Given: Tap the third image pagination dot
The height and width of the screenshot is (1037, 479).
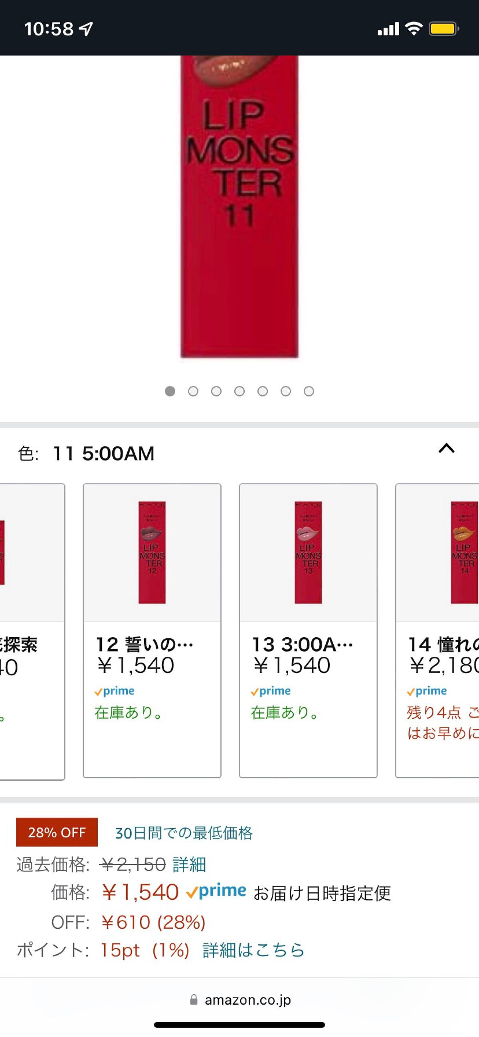Looking at the screenshot, I should [x=216, y=391].
